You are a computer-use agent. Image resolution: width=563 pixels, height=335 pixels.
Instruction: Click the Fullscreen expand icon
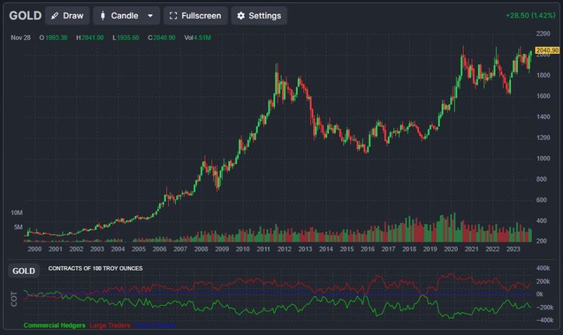tap(174, 16)
